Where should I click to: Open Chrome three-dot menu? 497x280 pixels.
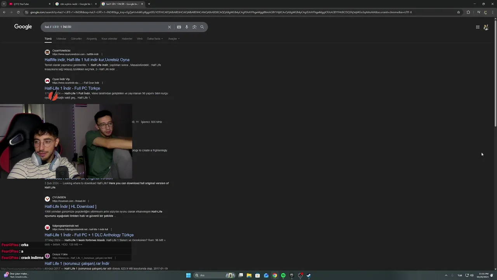click(x=493, y=12)
